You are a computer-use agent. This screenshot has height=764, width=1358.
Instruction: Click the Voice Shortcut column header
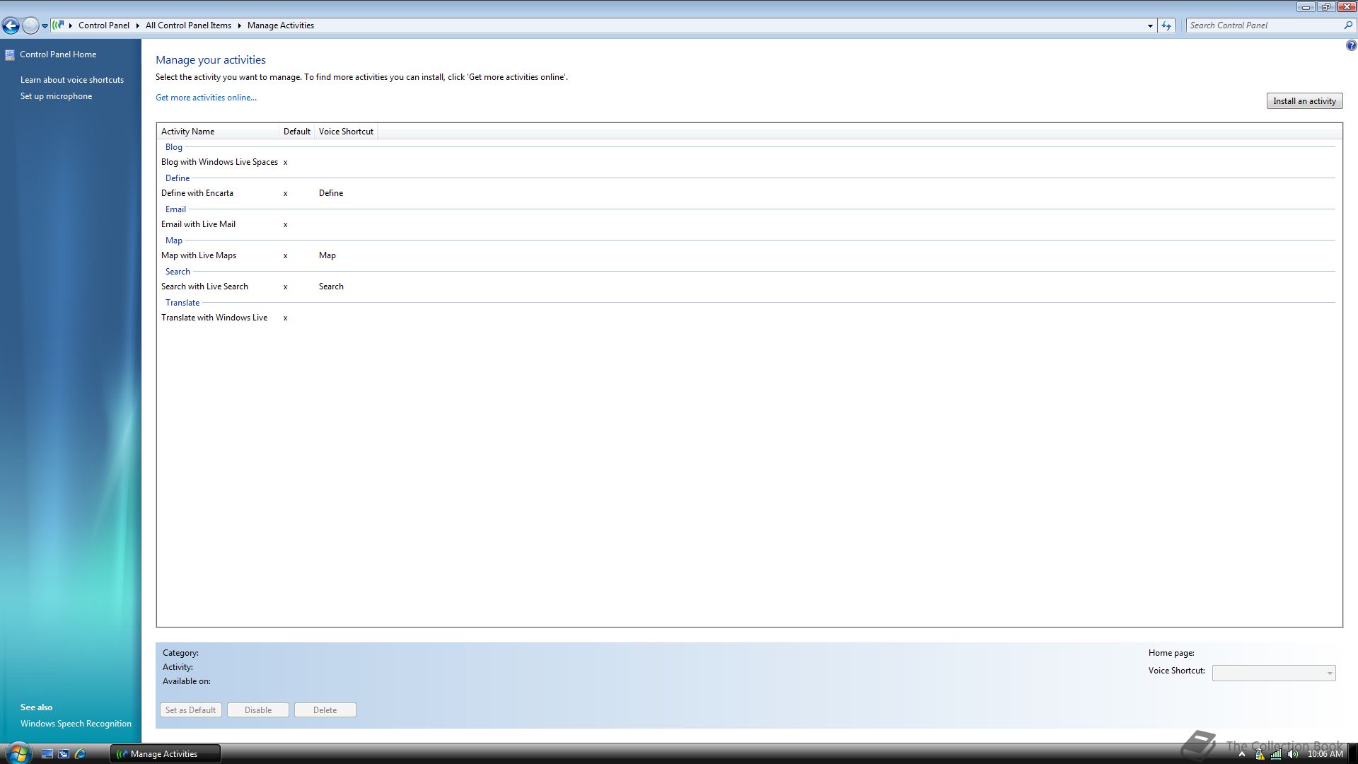[346, 132]
